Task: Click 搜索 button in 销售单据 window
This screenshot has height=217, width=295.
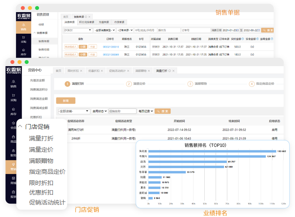Action: [x=268, y=30]
